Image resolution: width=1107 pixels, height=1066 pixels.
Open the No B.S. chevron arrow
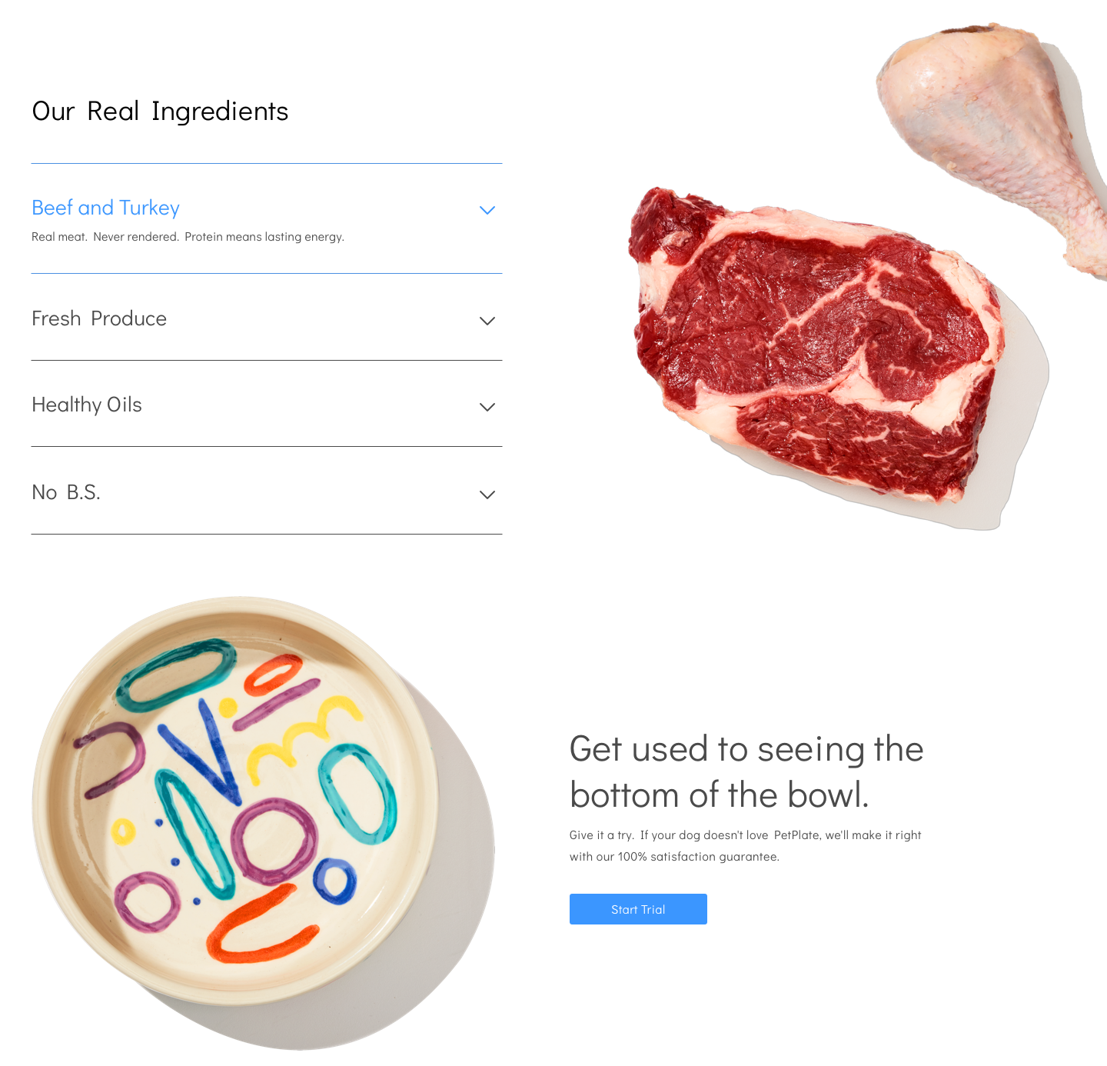point(487,495)
